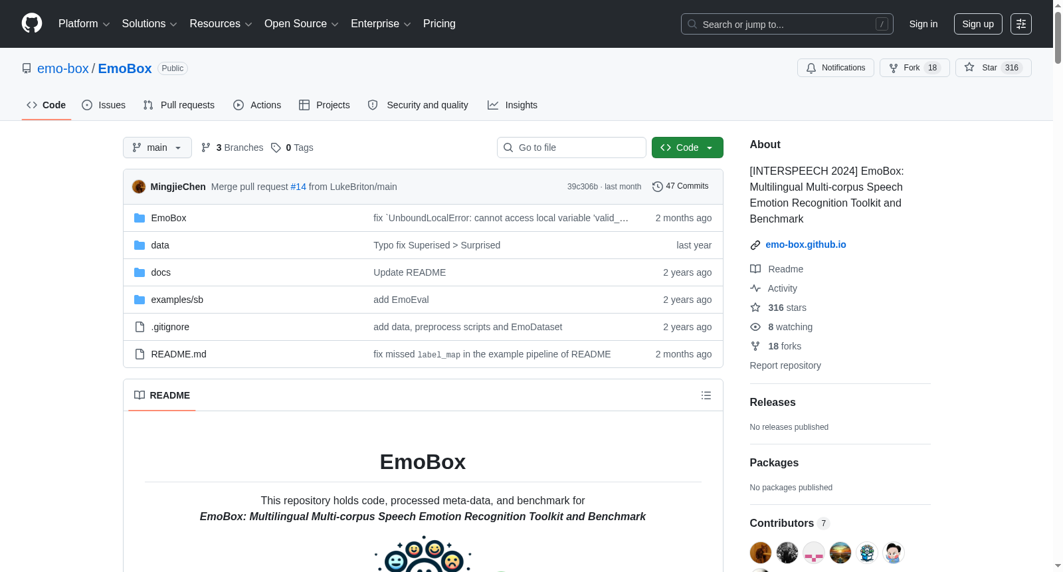Open the README outline list icon
The width and height of the screenshot is (1063, 572).
706,395
